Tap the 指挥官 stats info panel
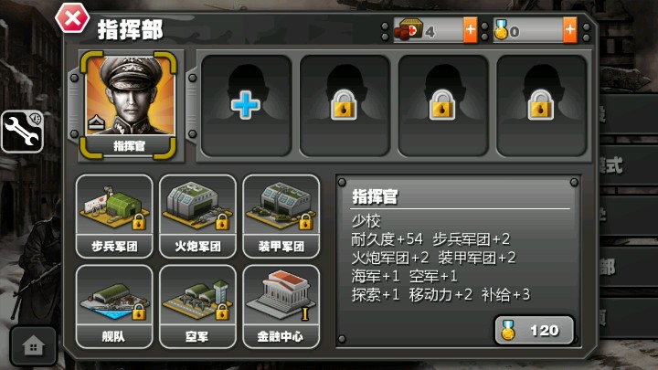 coord(458,261)
